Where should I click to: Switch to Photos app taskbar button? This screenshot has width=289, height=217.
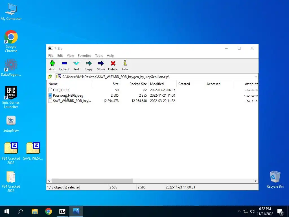tap(76, 211)
